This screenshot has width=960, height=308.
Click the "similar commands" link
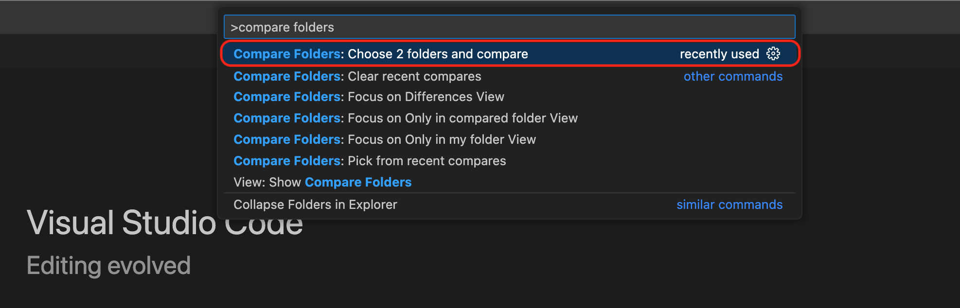(x=729, y=205)
